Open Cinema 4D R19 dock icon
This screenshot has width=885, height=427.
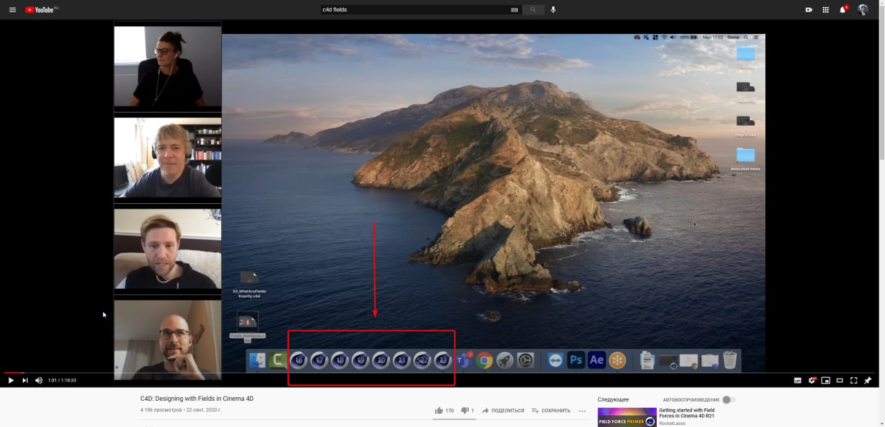coord(360,360)
